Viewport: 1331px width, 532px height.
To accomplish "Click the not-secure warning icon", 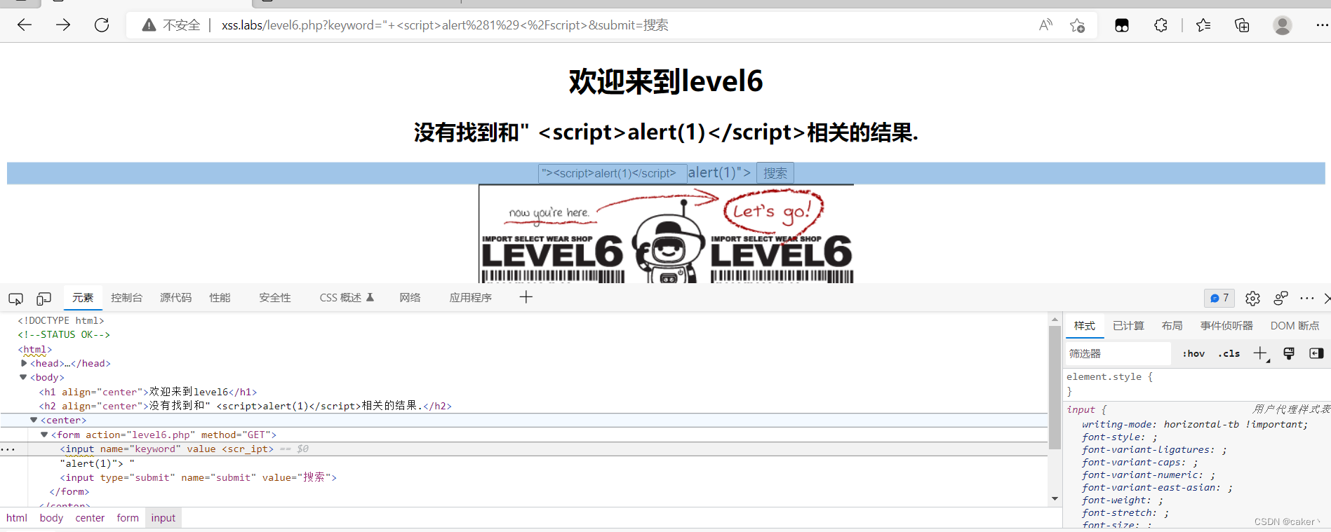I will pyautogui.click(x=149, y=25).
